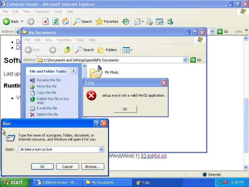This screenshot has width=249, height=187.
Task: Click Browse in the Run dialog
Action: pyautogui.click(x=93, y=167)
